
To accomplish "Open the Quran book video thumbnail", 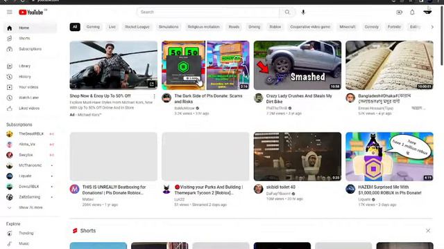I will (x=389, y=65).
